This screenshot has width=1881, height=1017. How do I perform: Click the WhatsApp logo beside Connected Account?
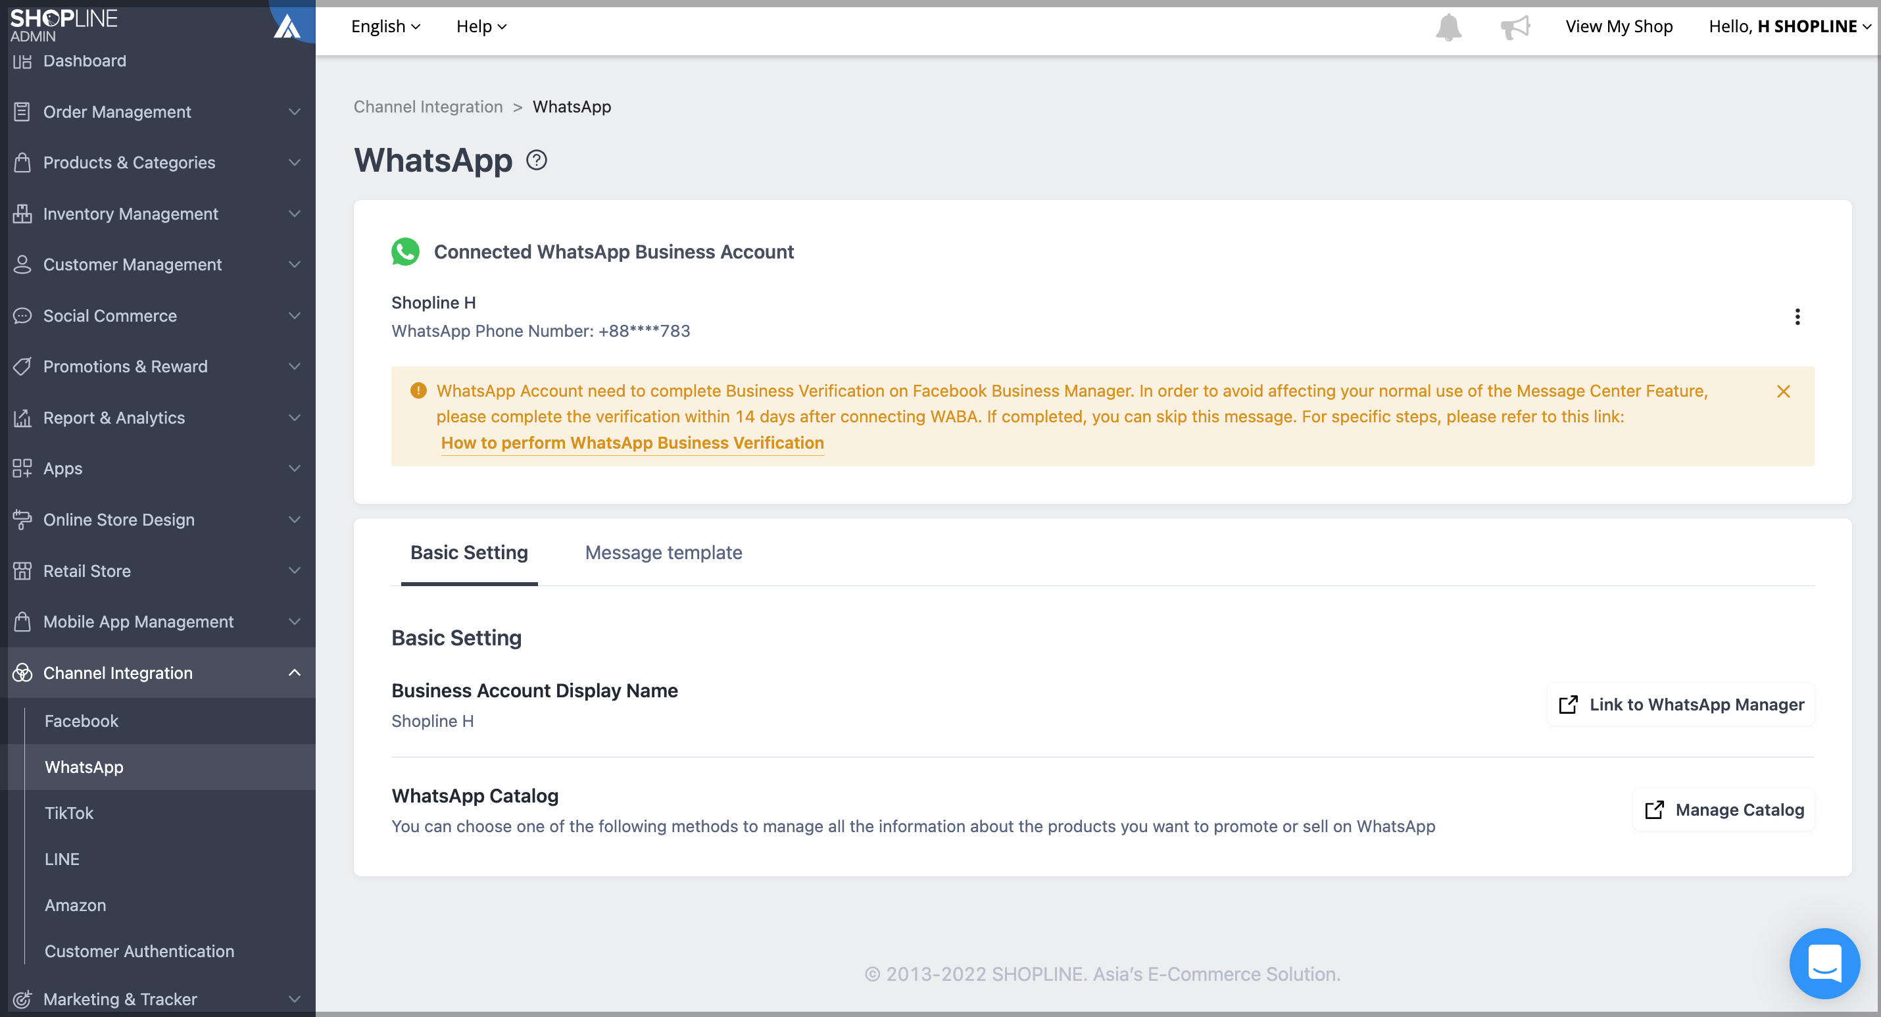(x=405, y=251)
